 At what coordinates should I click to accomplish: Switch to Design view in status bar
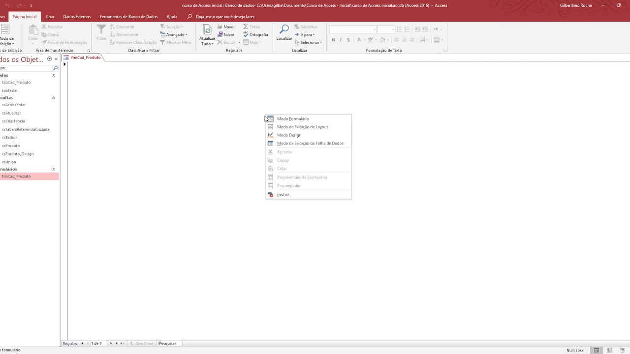623,350
